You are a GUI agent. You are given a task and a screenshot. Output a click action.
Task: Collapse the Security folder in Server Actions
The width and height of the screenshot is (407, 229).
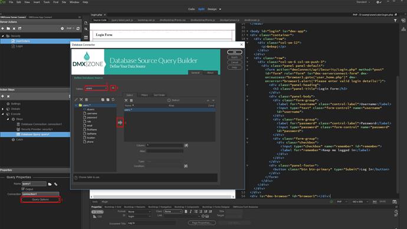3,36
